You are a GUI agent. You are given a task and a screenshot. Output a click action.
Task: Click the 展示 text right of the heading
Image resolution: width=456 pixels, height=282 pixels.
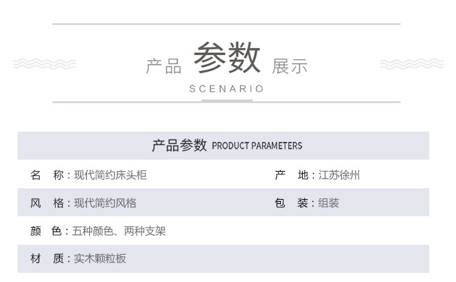[289, 66]
